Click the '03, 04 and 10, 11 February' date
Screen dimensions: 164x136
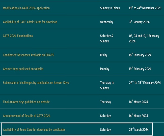tap(144, 39)
